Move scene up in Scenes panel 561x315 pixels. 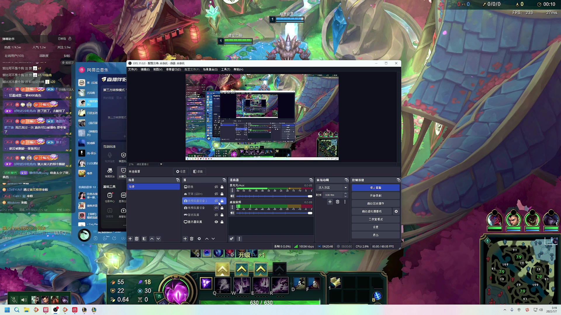152,239
